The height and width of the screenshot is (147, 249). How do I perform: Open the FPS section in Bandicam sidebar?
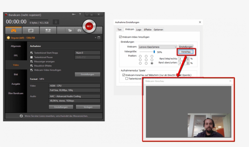(x=16, y=56)
